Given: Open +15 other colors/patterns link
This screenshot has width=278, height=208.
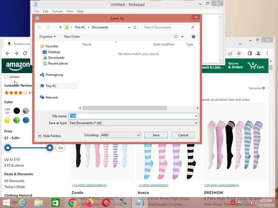Looking at the screenshot, I should [x=89, y=185].
